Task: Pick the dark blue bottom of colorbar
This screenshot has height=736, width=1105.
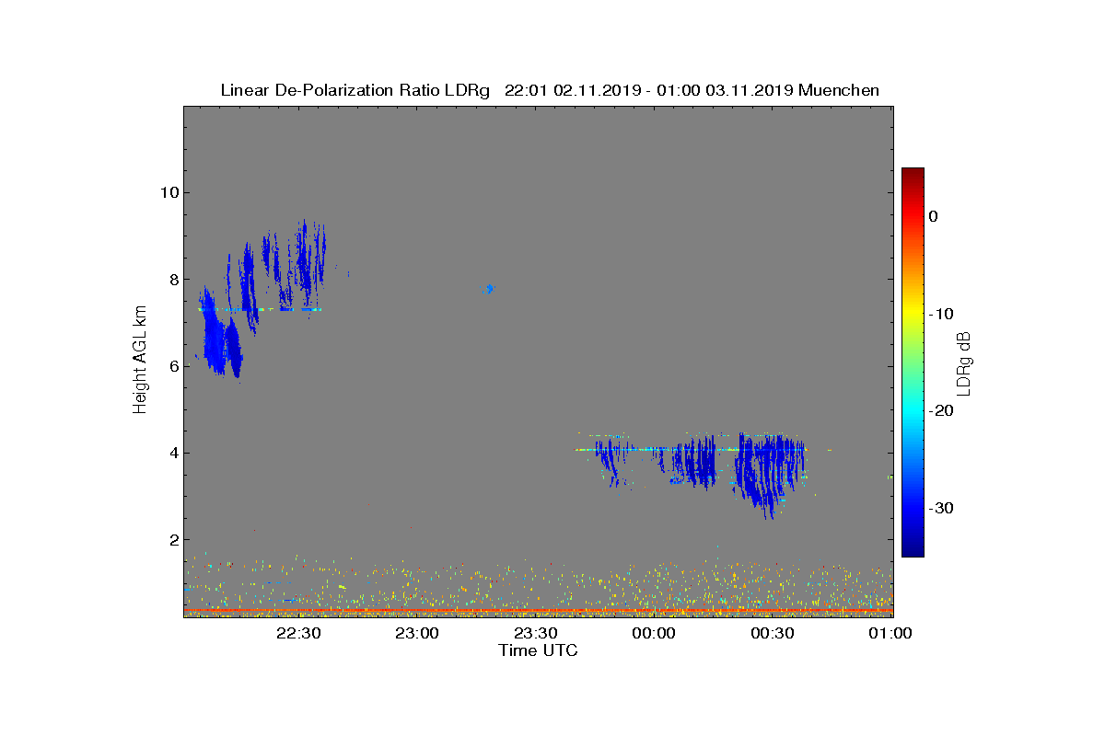Action: point(913,549)
